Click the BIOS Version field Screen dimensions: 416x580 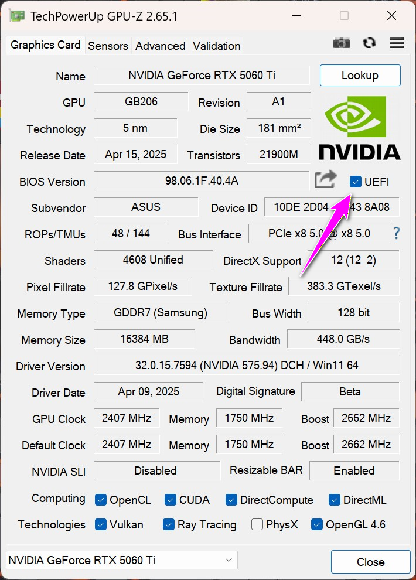pos(202,181)
